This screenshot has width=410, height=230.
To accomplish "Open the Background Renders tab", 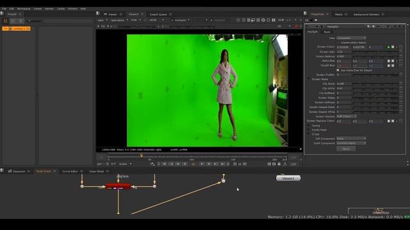I will coord(366,14).
